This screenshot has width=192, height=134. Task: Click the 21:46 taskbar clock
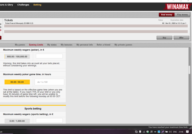181,132
